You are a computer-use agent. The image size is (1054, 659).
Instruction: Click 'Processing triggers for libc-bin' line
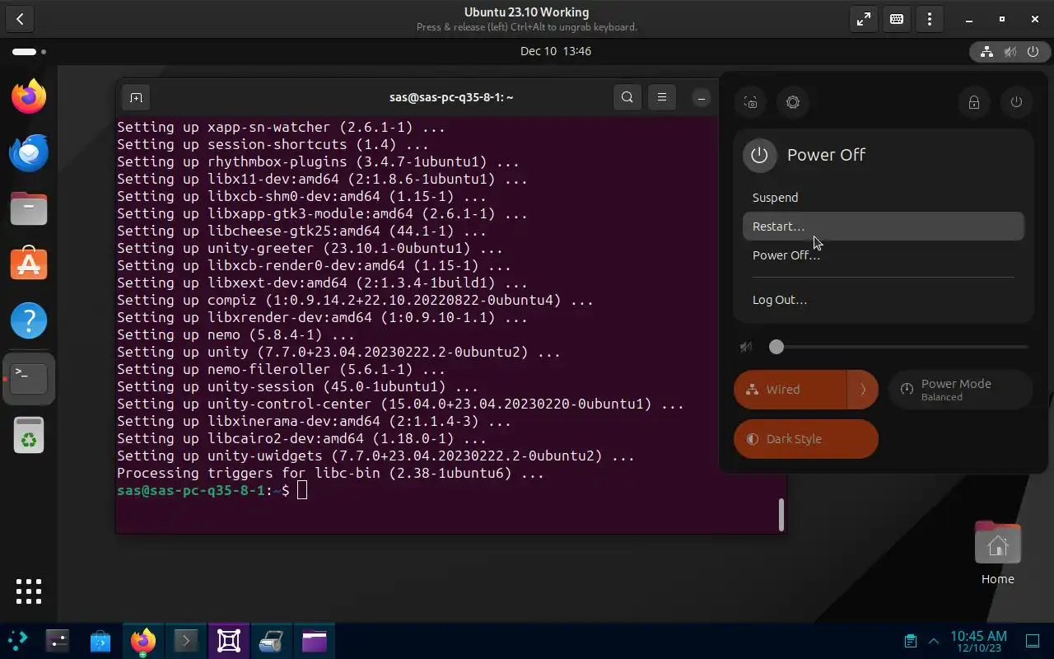pos(330,473)
